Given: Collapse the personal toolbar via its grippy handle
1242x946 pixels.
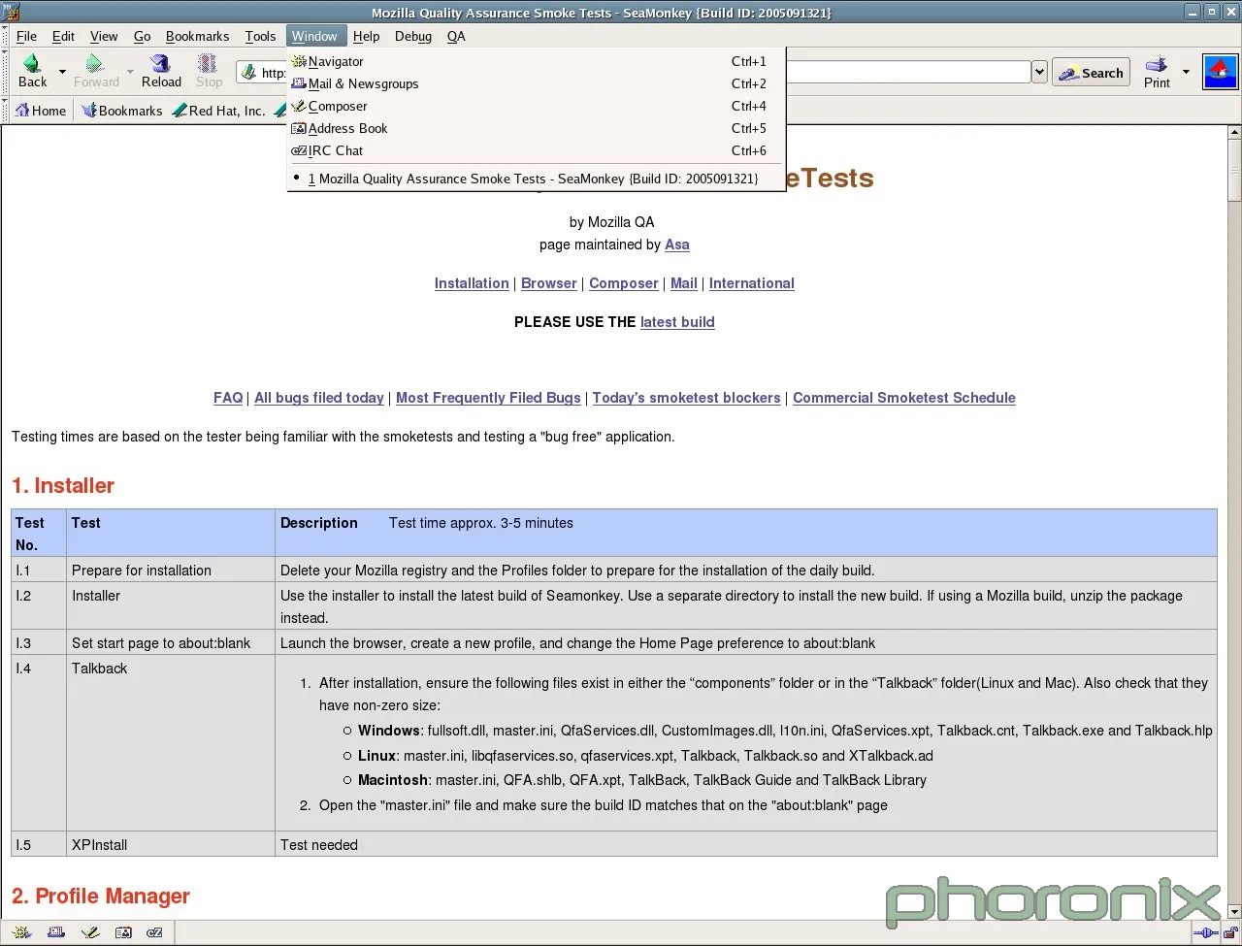Looking at the screenshot, I should click(6, 111).
